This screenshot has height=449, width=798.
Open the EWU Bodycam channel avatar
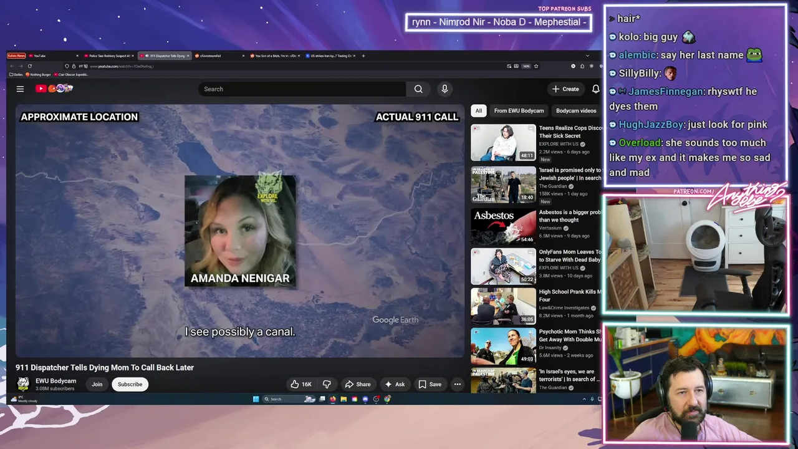pos(23,384)
